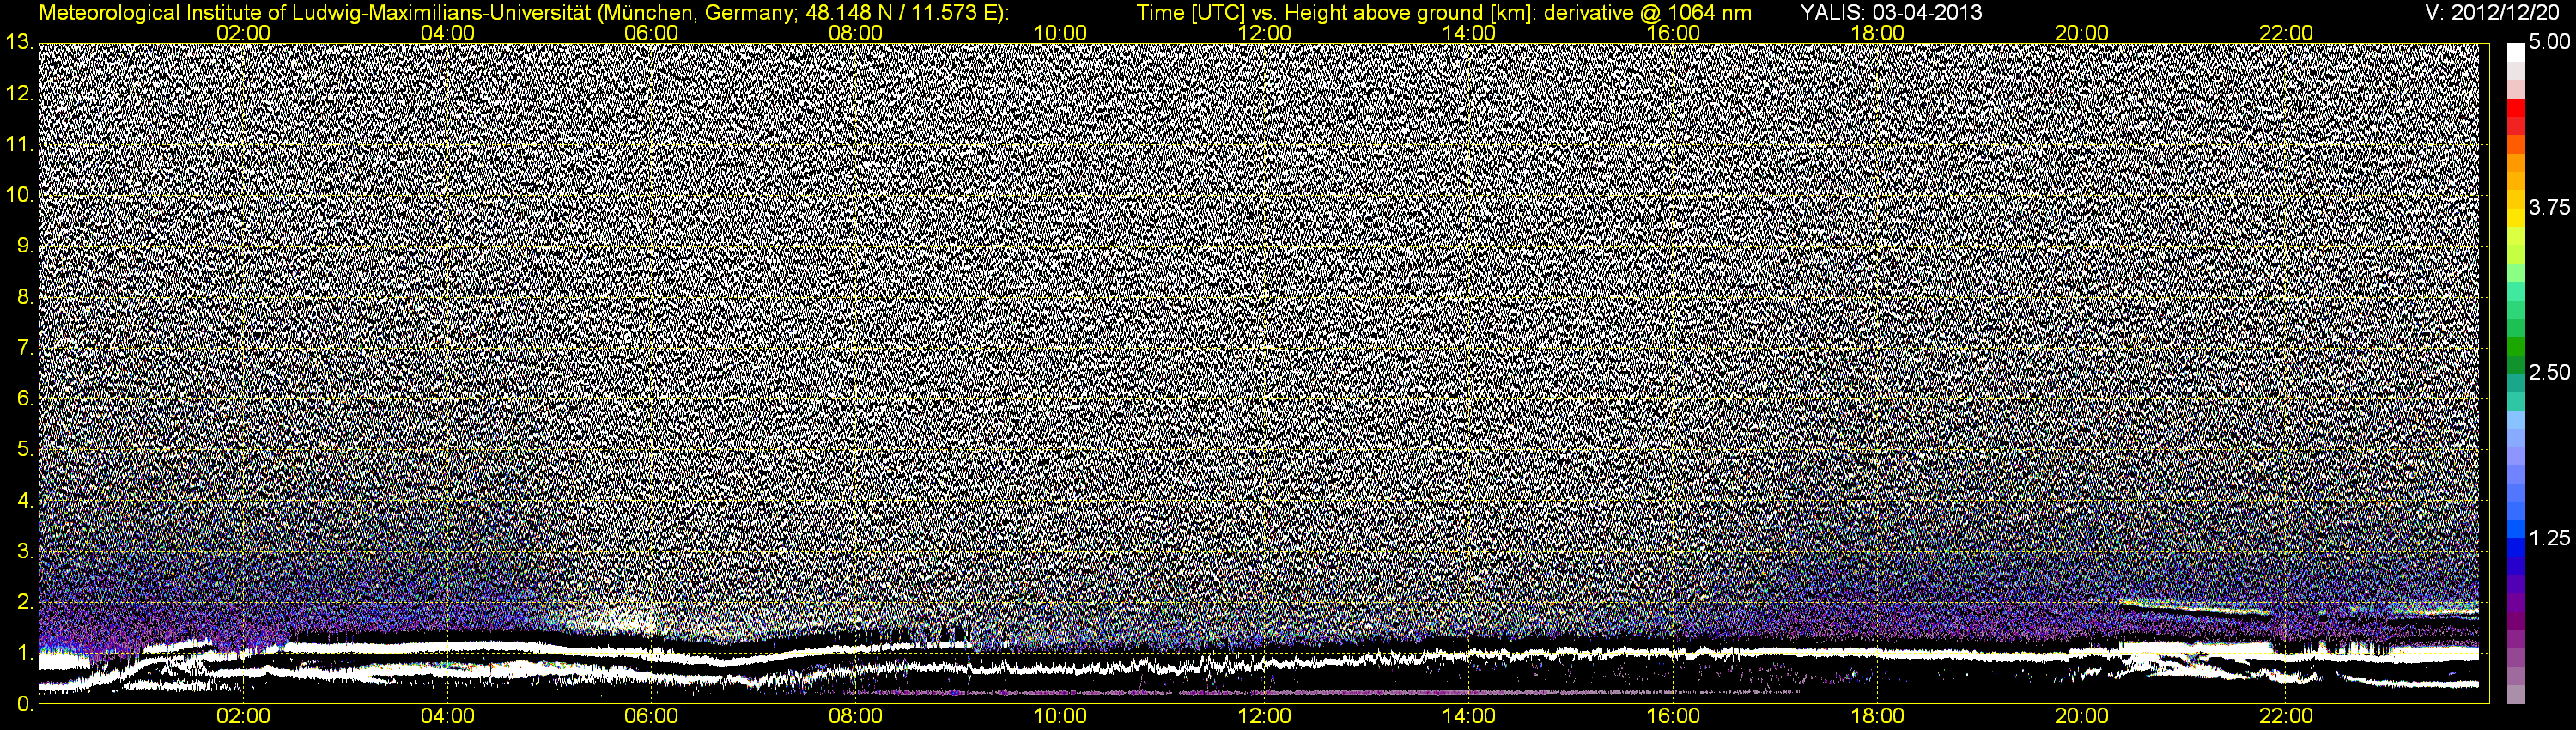The height and width of the screenshot is (730, 2576).
Task: Click the 4 km height axis label
Action: [x=24, y=501]
